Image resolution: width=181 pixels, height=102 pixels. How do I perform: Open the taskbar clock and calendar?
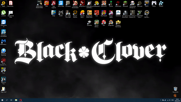(x=177, y=100)
